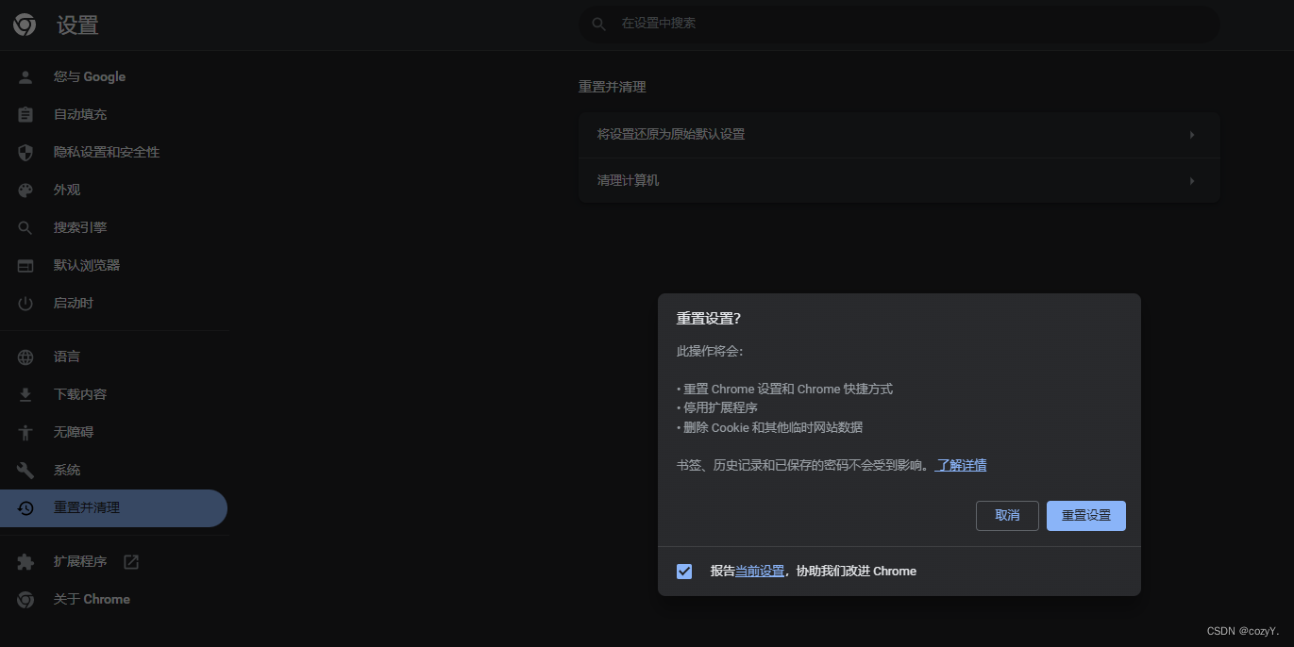Click 将设置还原为原始默认设置 row text

coord(671,135)
